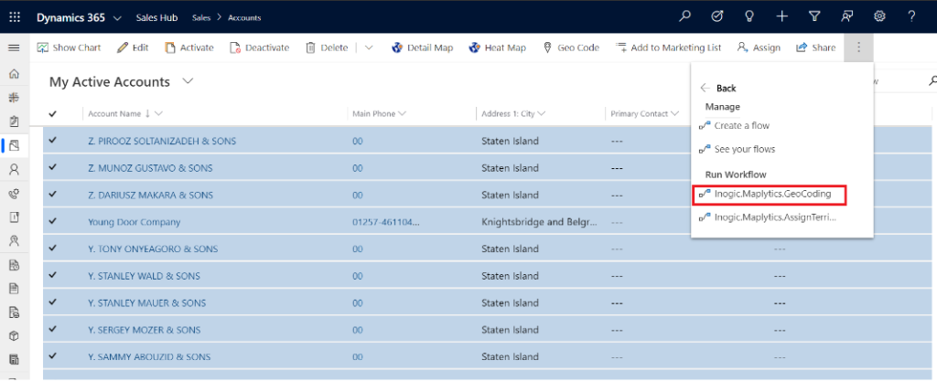937x381 pixels.
Task: Run the Inogic.Maplytics.GeoCoding workflow
Action: [770, 195]
